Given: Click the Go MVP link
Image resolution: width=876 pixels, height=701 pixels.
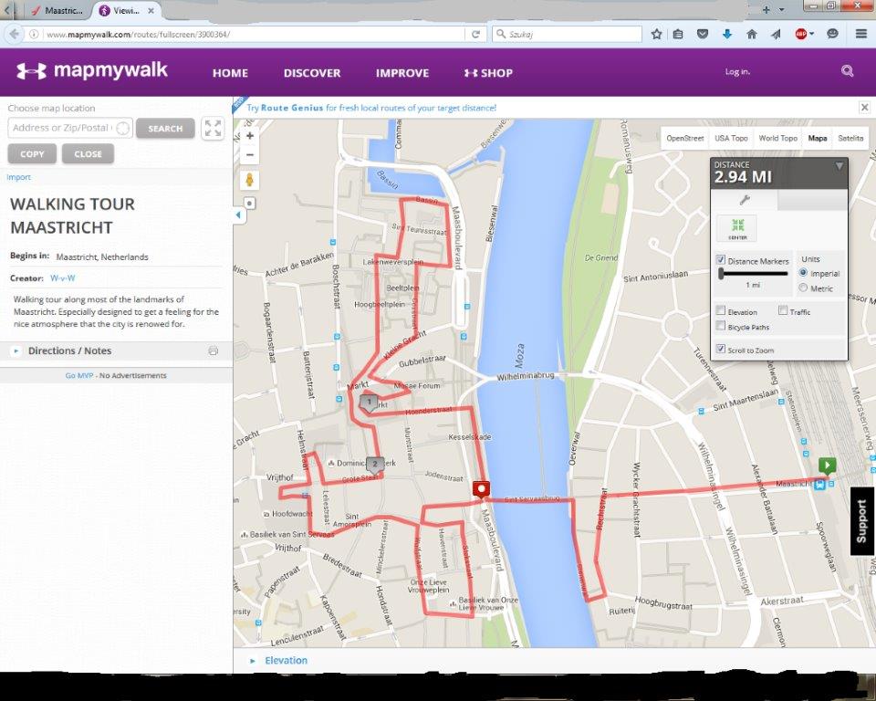Looking at the screenshot, I should point(79,376).
